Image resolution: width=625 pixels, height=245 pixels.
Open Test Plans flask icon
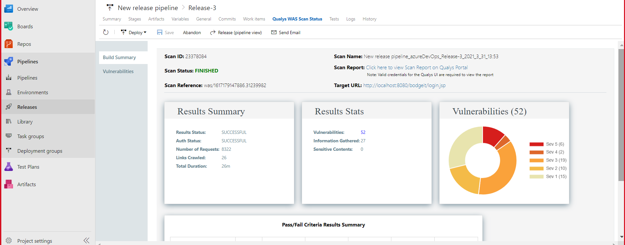click(8, 167)
